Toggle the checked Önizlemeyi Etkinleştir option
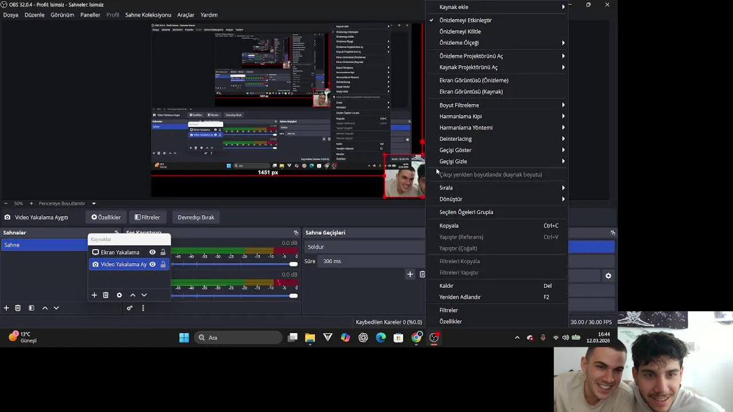 497,20
